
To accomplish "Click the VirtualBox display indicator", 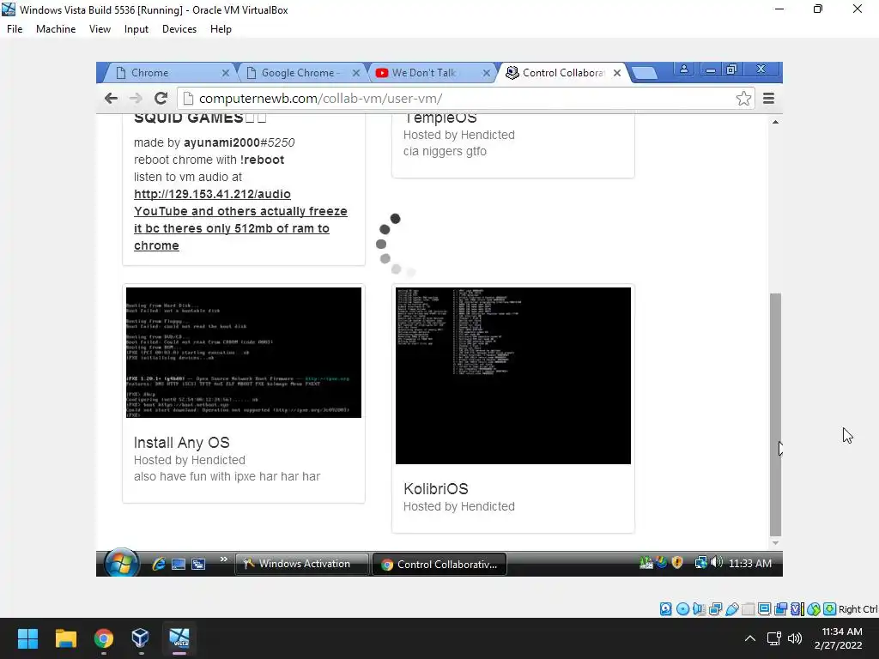I will pyautogui.click(x=764, y=609).
